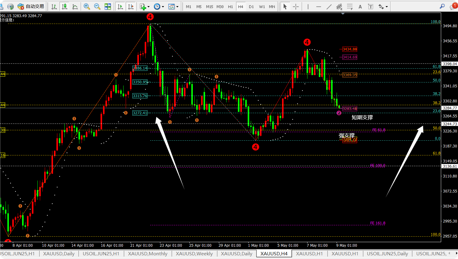Open the USOIL.JUN25,Daily chart tab
The width and height of the screenshot is (458, 259).
387,254
